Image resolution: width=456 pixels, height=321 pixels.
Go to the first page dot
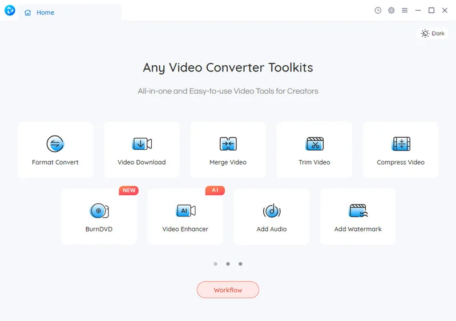(216, 264)
